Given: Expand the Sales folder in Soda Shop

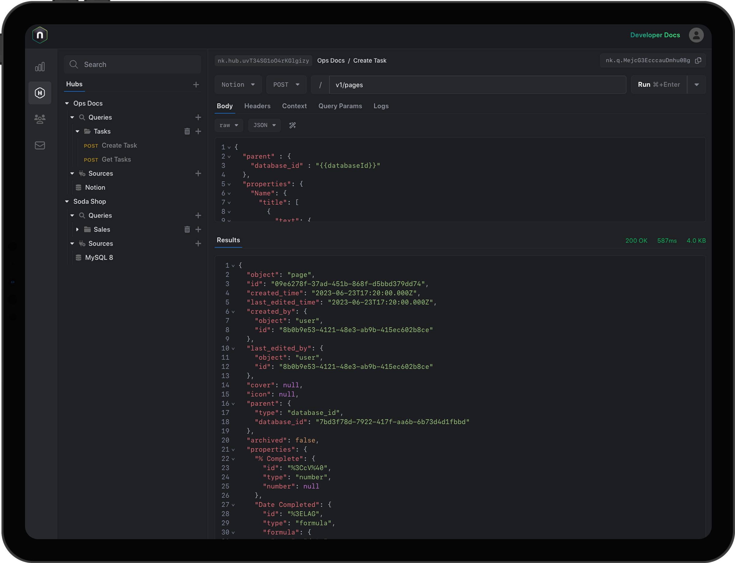Looking at the screenshot, I should 77,229.
